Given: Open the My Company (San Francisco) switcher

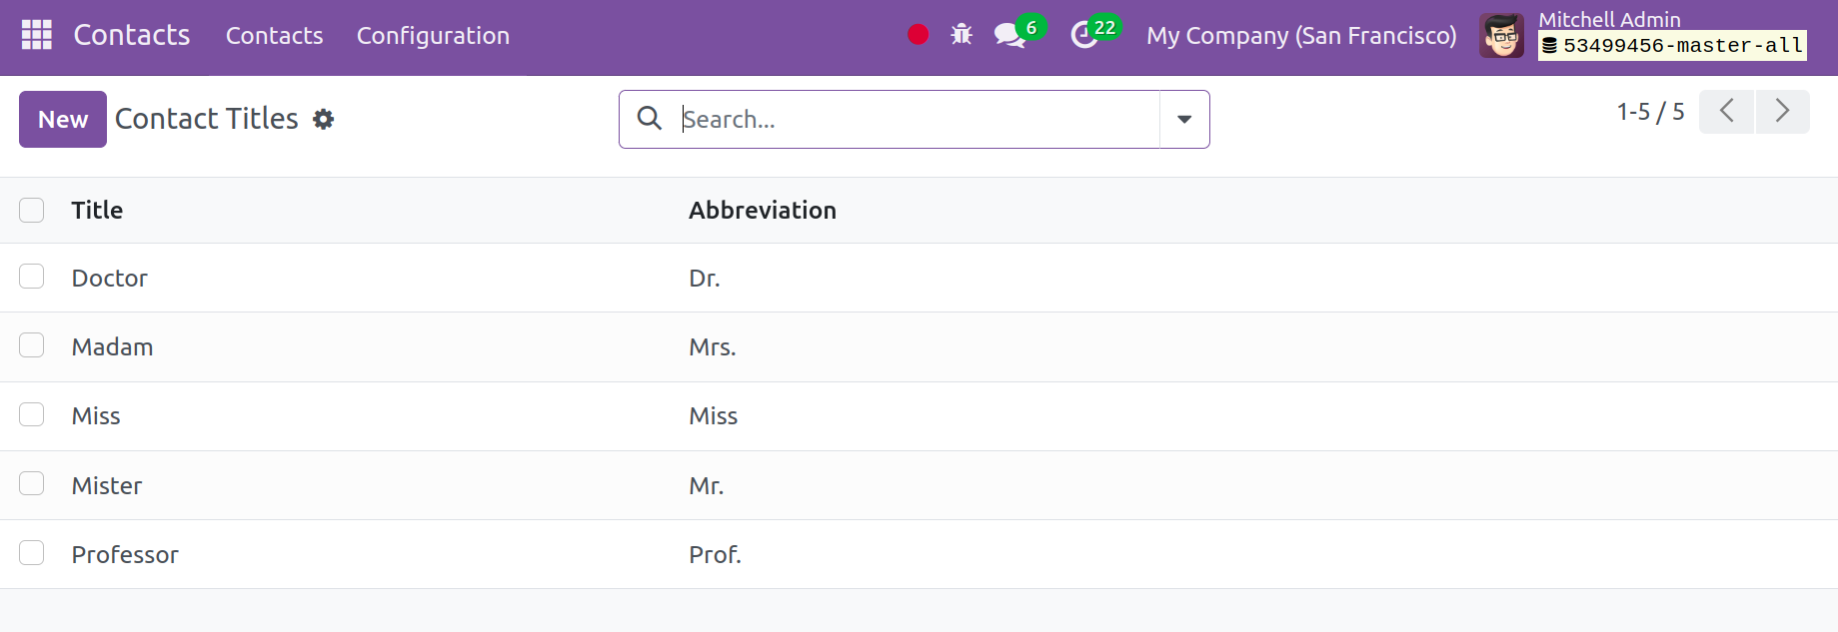Looking at the screenshot, I should click(x=1301, y=36).
